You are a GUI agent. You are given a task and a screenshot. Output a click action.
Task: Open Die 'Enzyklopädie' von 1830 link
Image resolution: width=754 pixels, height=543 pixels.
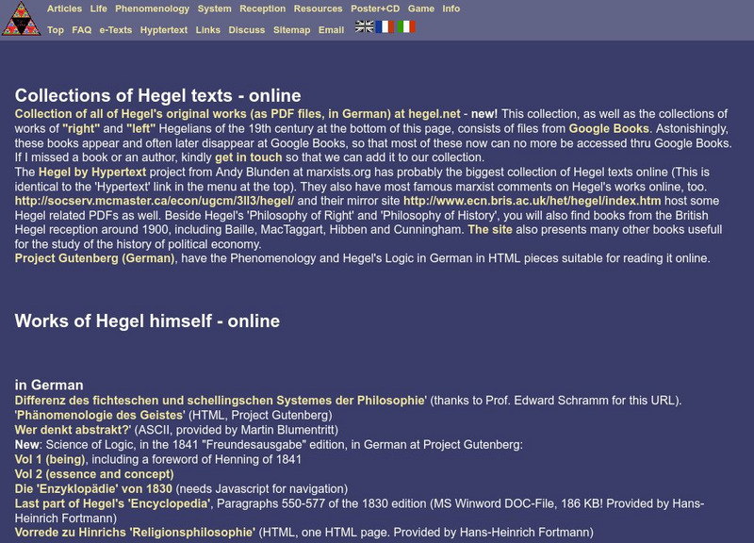coord(93,488)
